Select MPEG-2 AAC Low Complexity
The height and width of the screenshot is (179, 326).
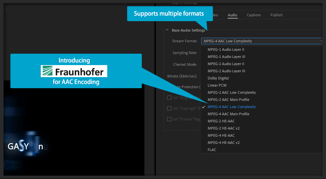[231, 93]
